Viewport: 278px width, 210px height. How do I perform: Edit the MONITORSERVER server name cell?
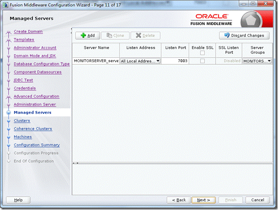pos(96,61)
